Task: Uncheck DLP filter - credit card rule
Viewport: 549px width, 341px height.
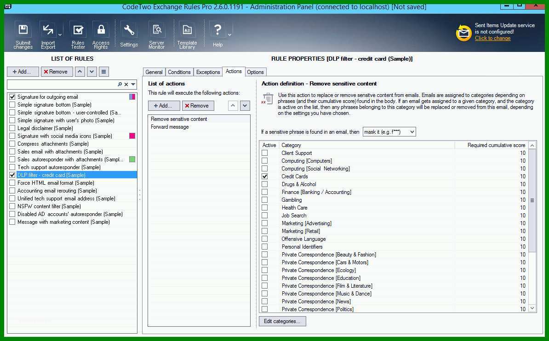Action: 12,175
